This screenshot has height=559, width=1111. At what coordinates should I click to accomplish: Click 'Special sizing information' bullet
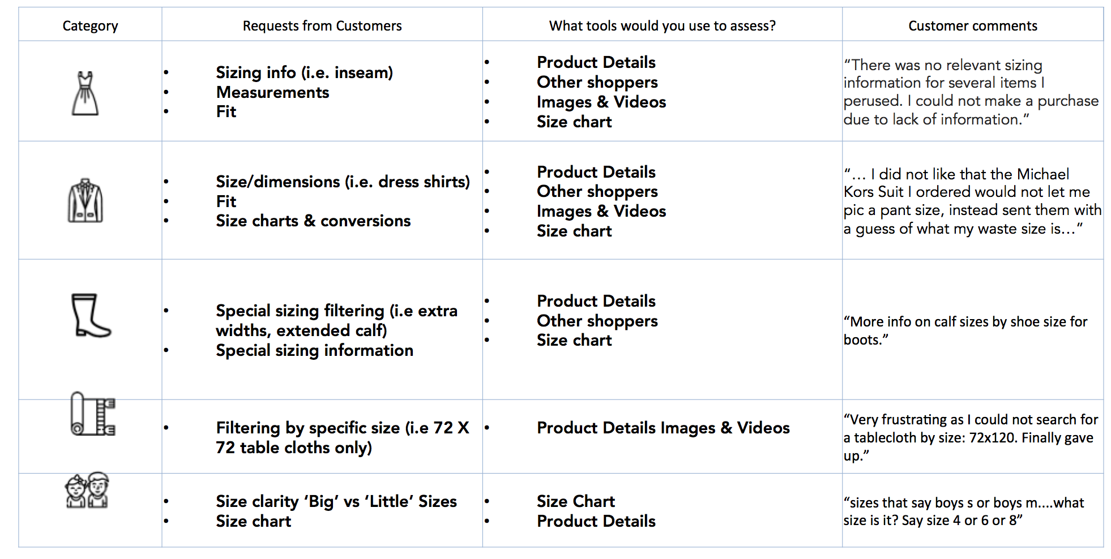[314, 350]
